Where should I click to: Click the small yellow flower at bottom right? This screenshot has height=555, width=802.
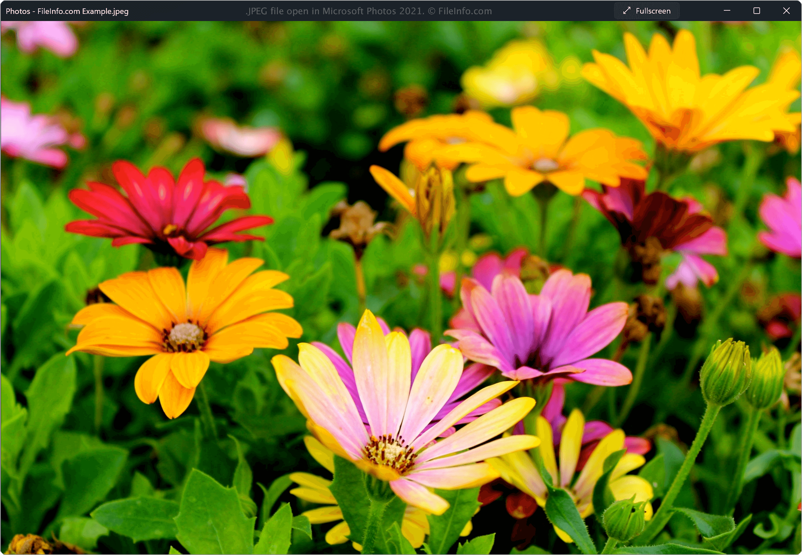(570, 469)
